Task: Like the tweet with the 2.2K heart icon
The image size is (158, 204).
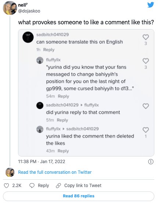Action: tap(6, 186)
